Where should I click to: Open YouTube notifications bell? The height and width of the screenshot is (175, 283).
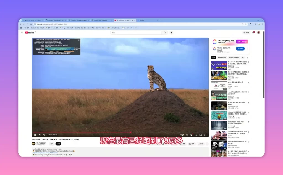[253, 33]
